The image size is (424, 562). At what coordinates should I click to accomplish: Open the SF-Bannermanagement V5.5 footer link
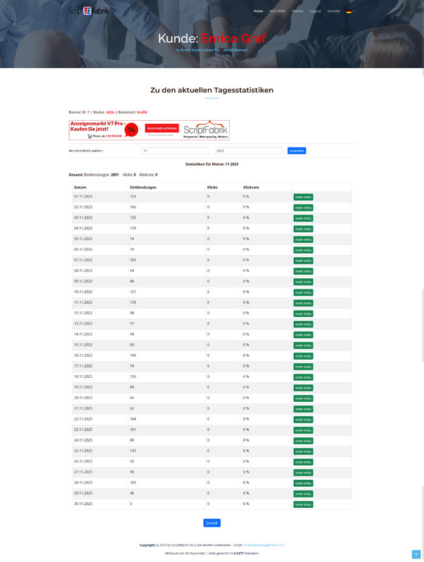point(264,545)
